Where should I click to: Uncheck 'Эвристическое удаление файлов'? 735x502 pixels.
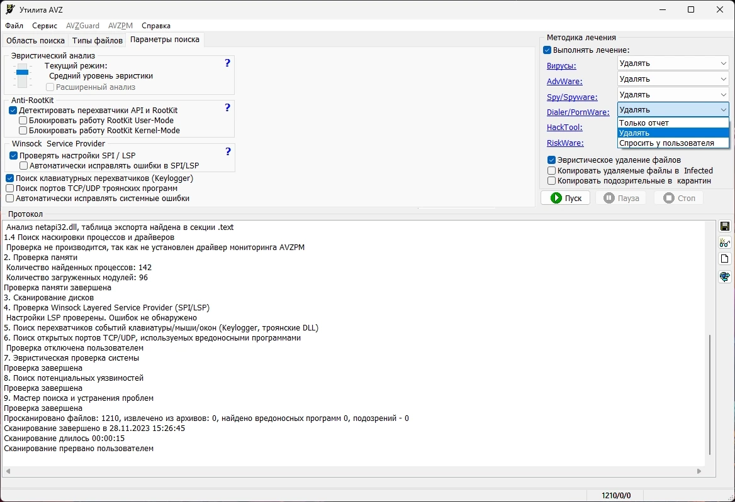click(x=552, y=160)
